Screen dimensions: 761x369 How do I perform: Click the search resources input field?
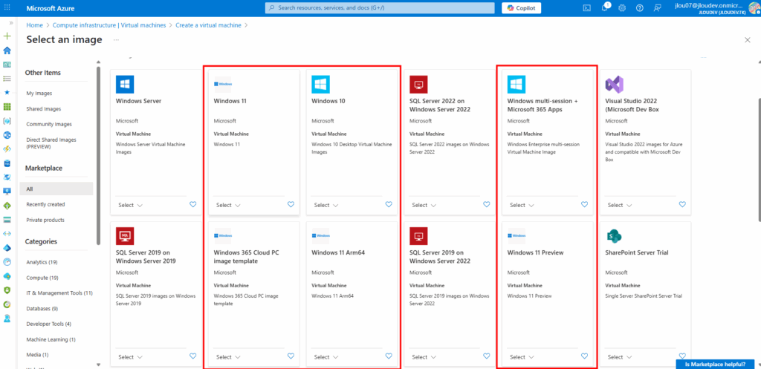(379, 8)
